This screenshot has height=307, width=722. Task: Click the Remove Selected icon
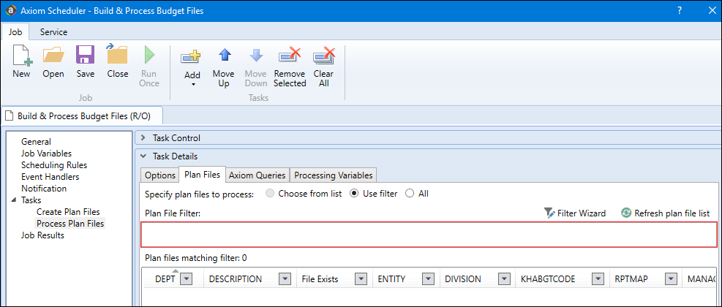click(290, 57)
